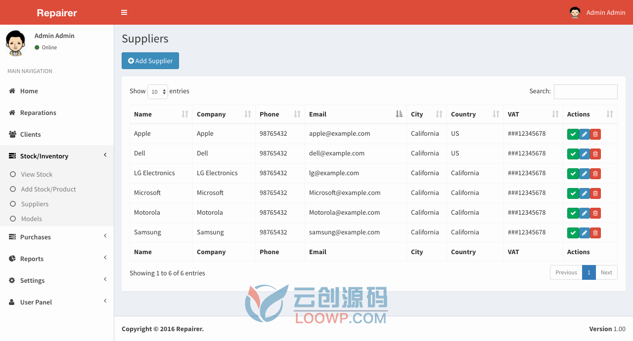Go to Previous page of results
The image size is (633, 341).
pyautogui.click(x=566, y=272)
